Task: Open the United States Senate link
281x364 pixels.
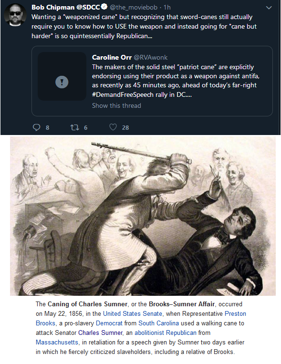Action: click(132, 313)
